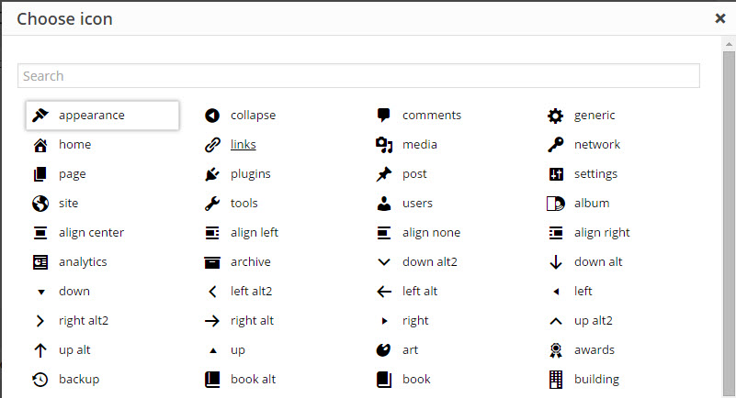Select the users person icon

click(384, 204)
